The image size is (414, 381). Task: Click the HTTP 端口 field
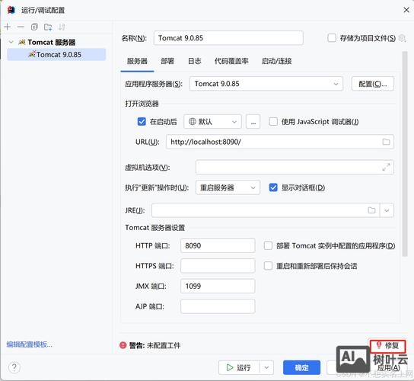pyautogui.click(x=218, y=245)
